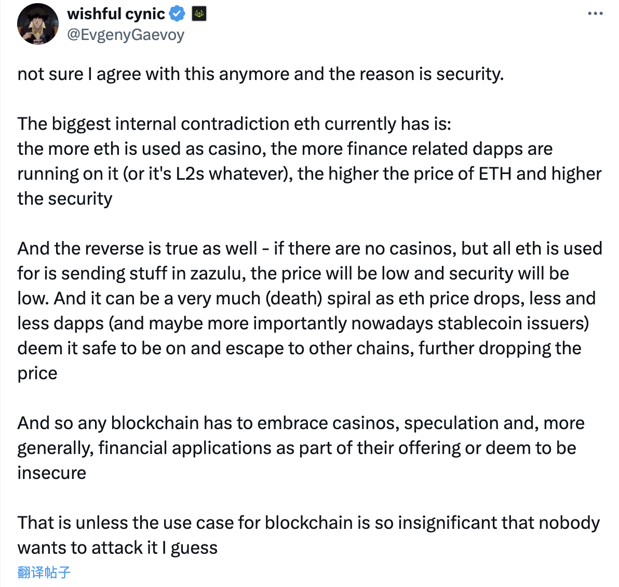Click the line "not sure I agree with this anymore"
Screen dimensions: 619x587
[x=260, y=74]
